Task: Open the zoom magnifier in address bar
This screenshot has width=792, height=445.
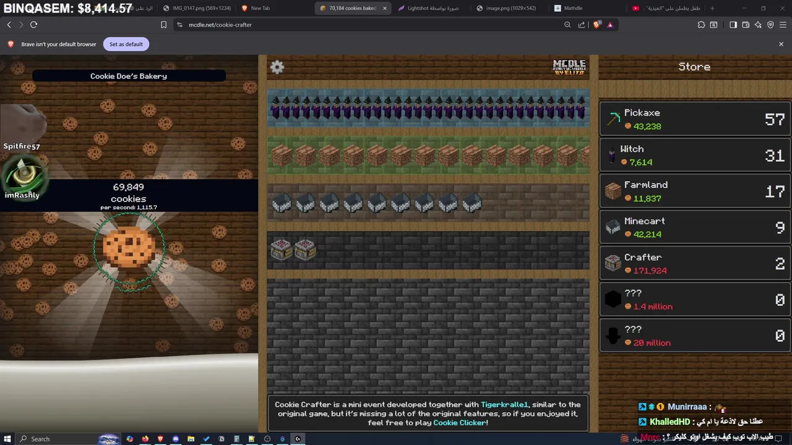Action: (567, 25)
